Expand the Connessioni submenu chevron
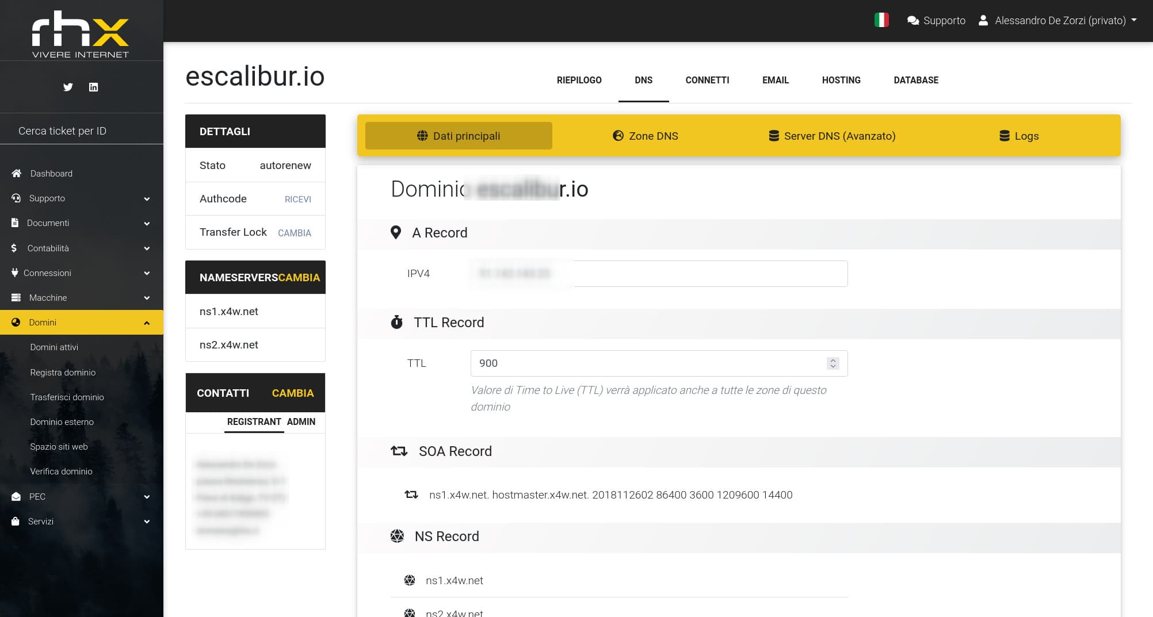Viewport: 1153px width, 617px height. pos(147,273)
